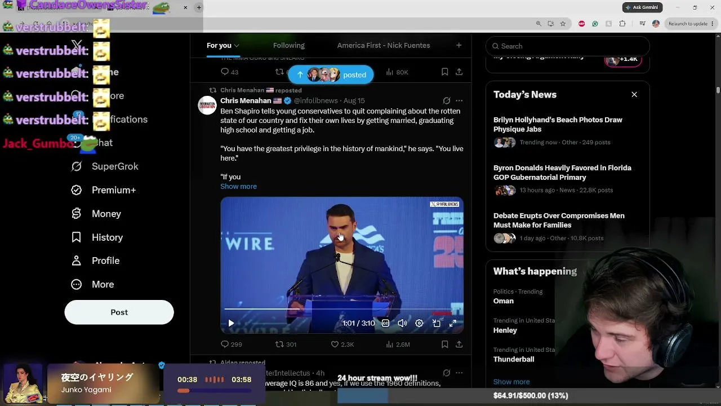Close the Today's News panel
The height and width of the screenshot is (406, 721).
click(634, 95)
